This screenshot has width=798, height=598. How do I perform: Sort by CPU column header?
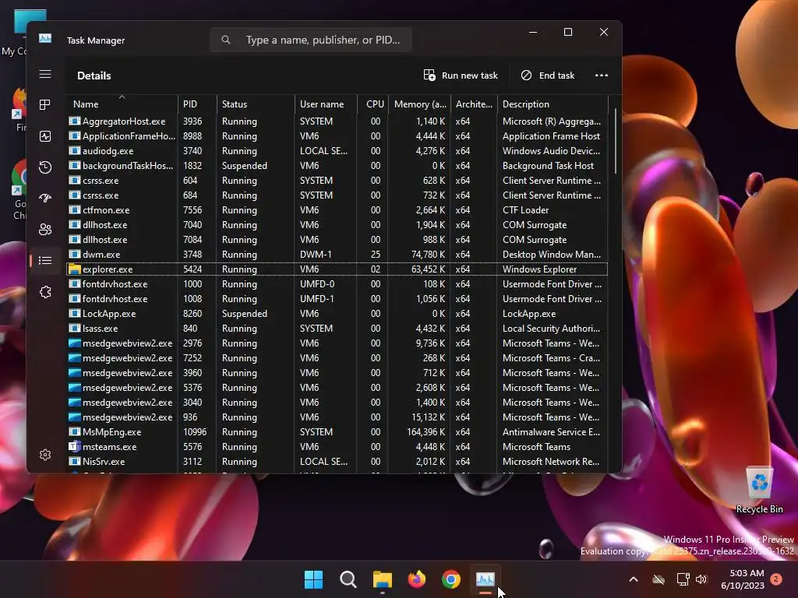click(x=373, y=104)
